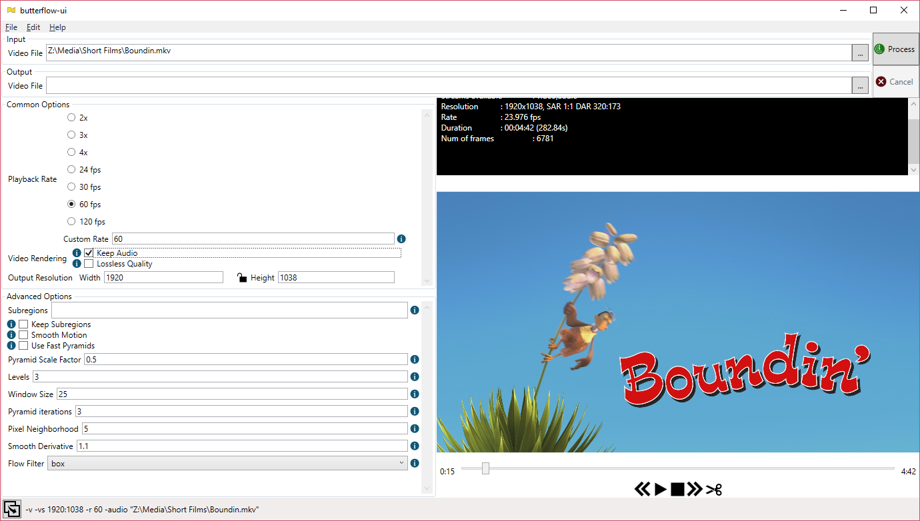This screenshot has width=920, height=521.
Task: Click the Cancel button
Action: click(x=895, y=82)
